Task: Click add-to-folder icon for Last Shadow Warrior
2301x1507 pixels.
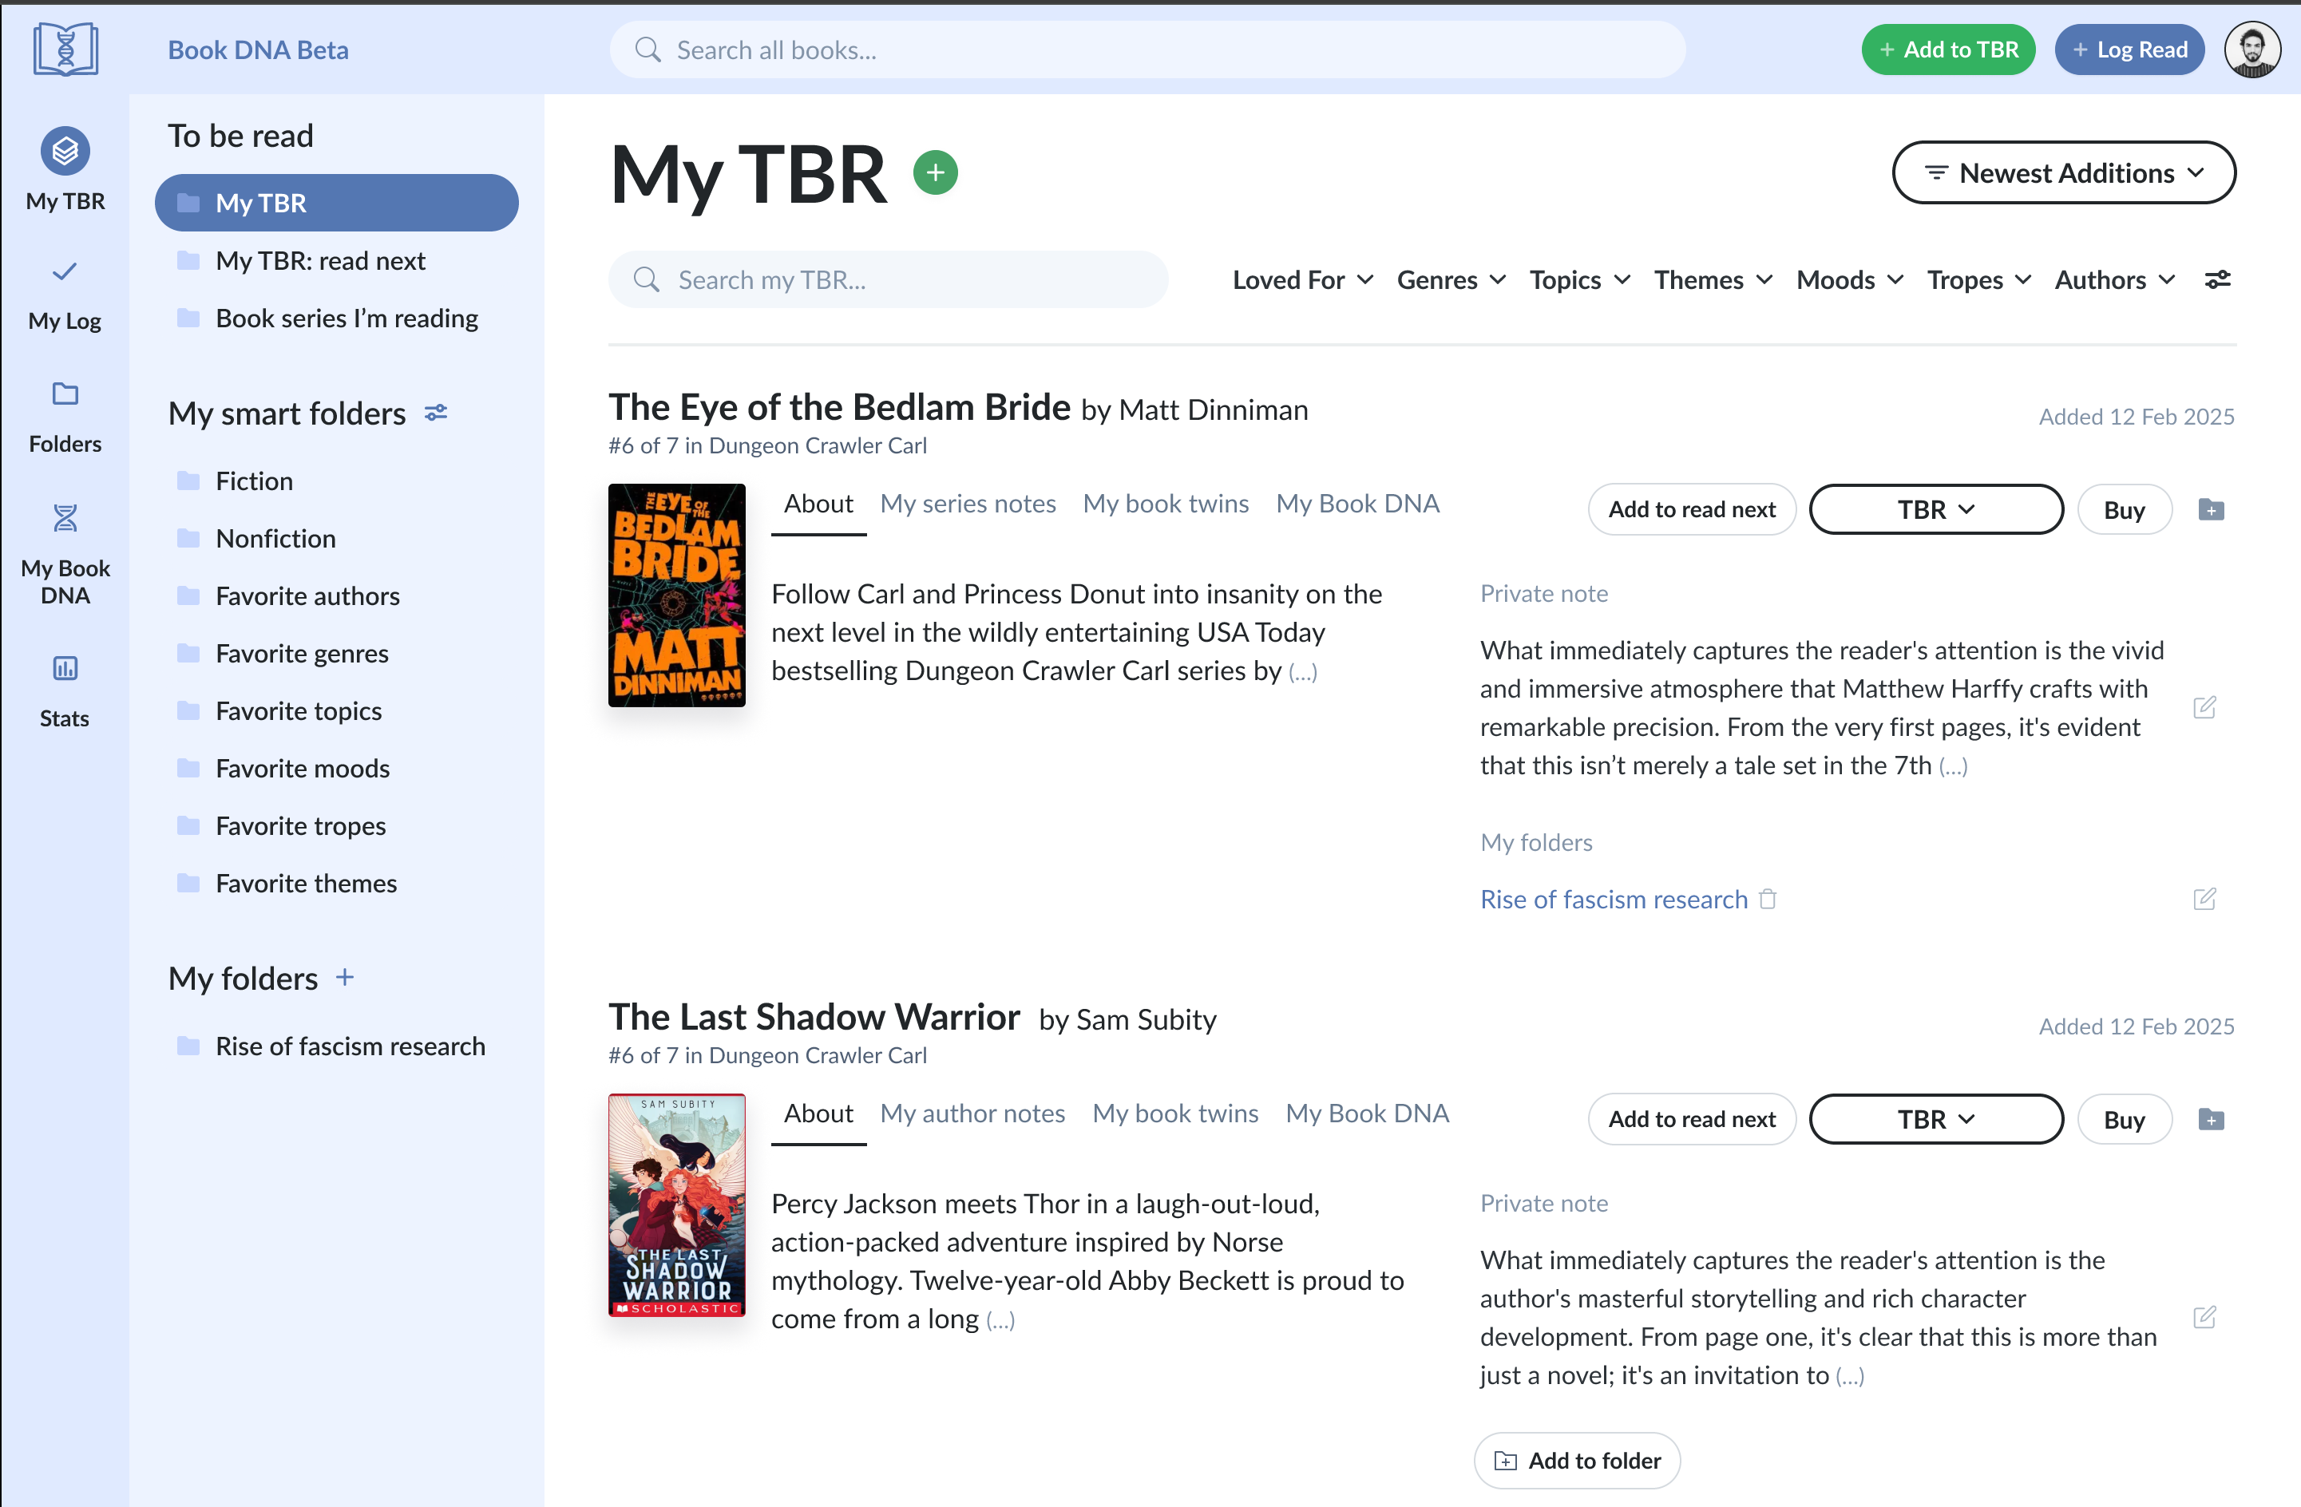Action: [2210, 1119]
